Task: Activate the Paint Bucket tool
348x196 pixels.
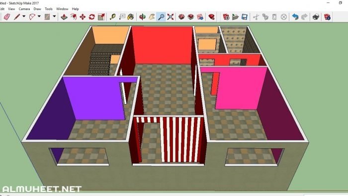Action: [131, 16]
